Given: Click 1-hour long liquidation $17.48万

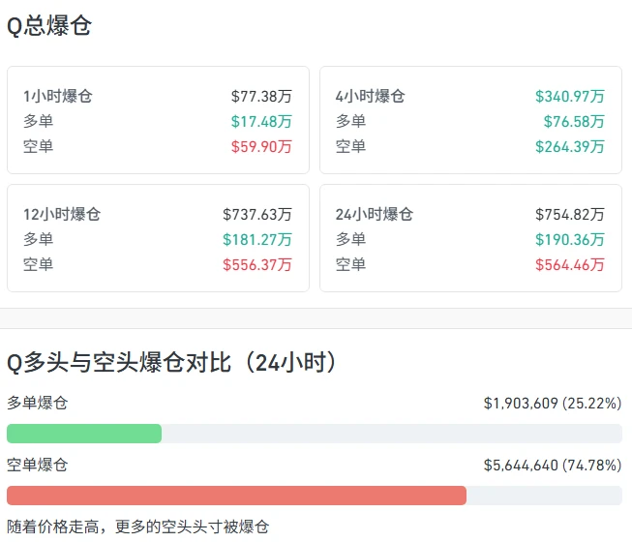Looking at the screenshot, I should (261, 121).
